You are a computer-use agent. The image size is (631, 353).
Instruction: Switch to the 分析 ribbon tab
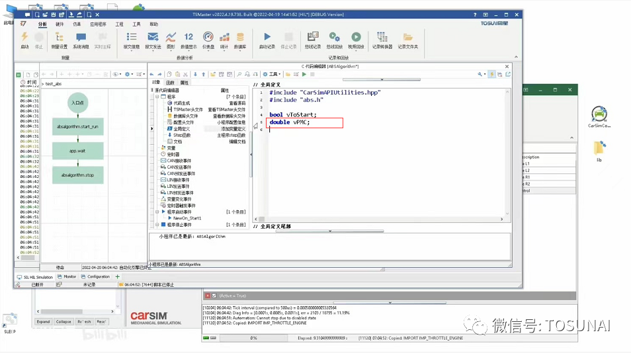42,24
